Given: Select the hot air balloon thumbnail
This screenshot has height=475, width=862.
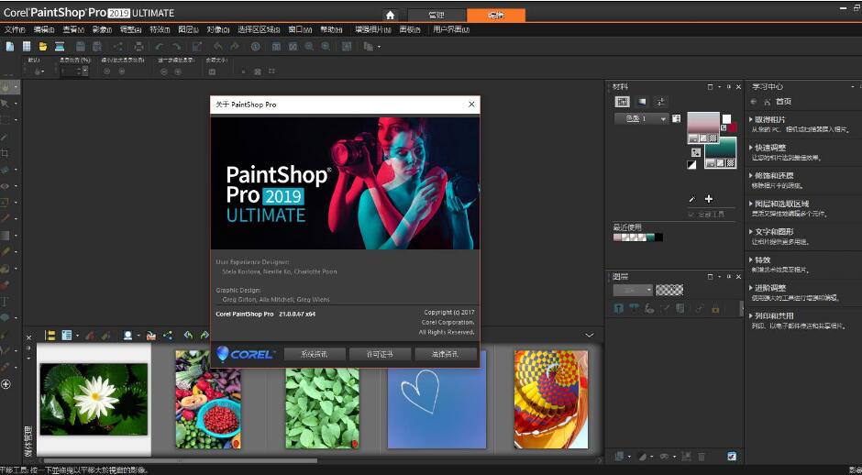Looking at the screenshot, I should [551, 399].
